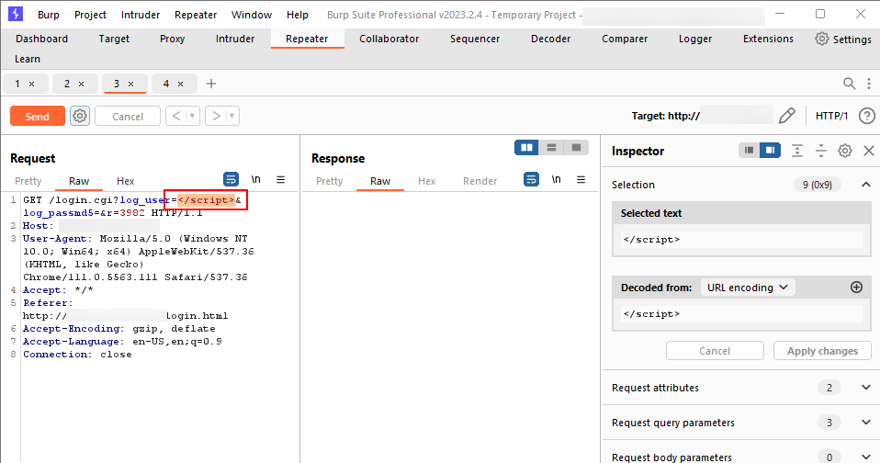This screenshot has width=880, height=463.
Task: Open Request panel hamburger menu
Action: pos(280,179)
